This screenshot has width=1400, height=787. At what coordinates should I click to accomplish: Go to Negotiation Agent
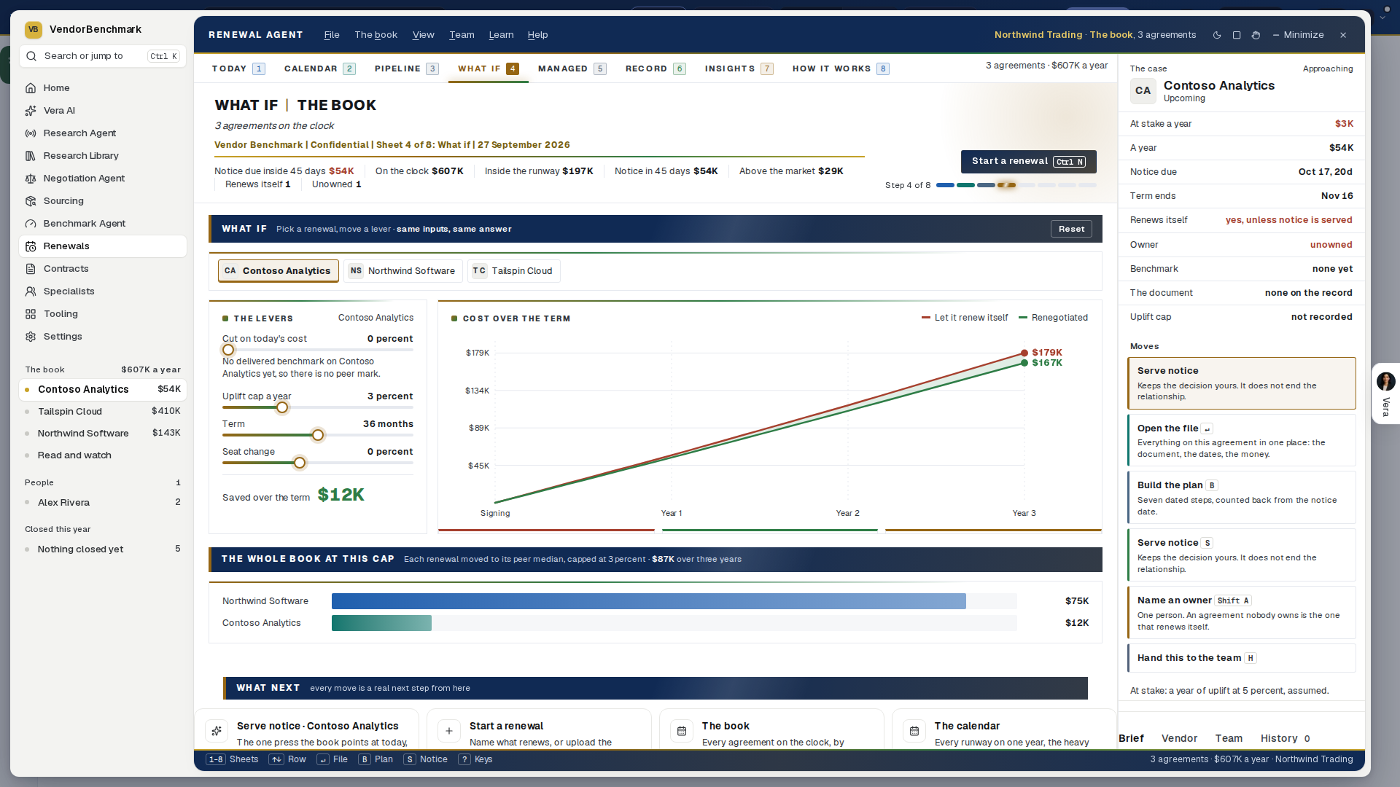click(102, 179)
